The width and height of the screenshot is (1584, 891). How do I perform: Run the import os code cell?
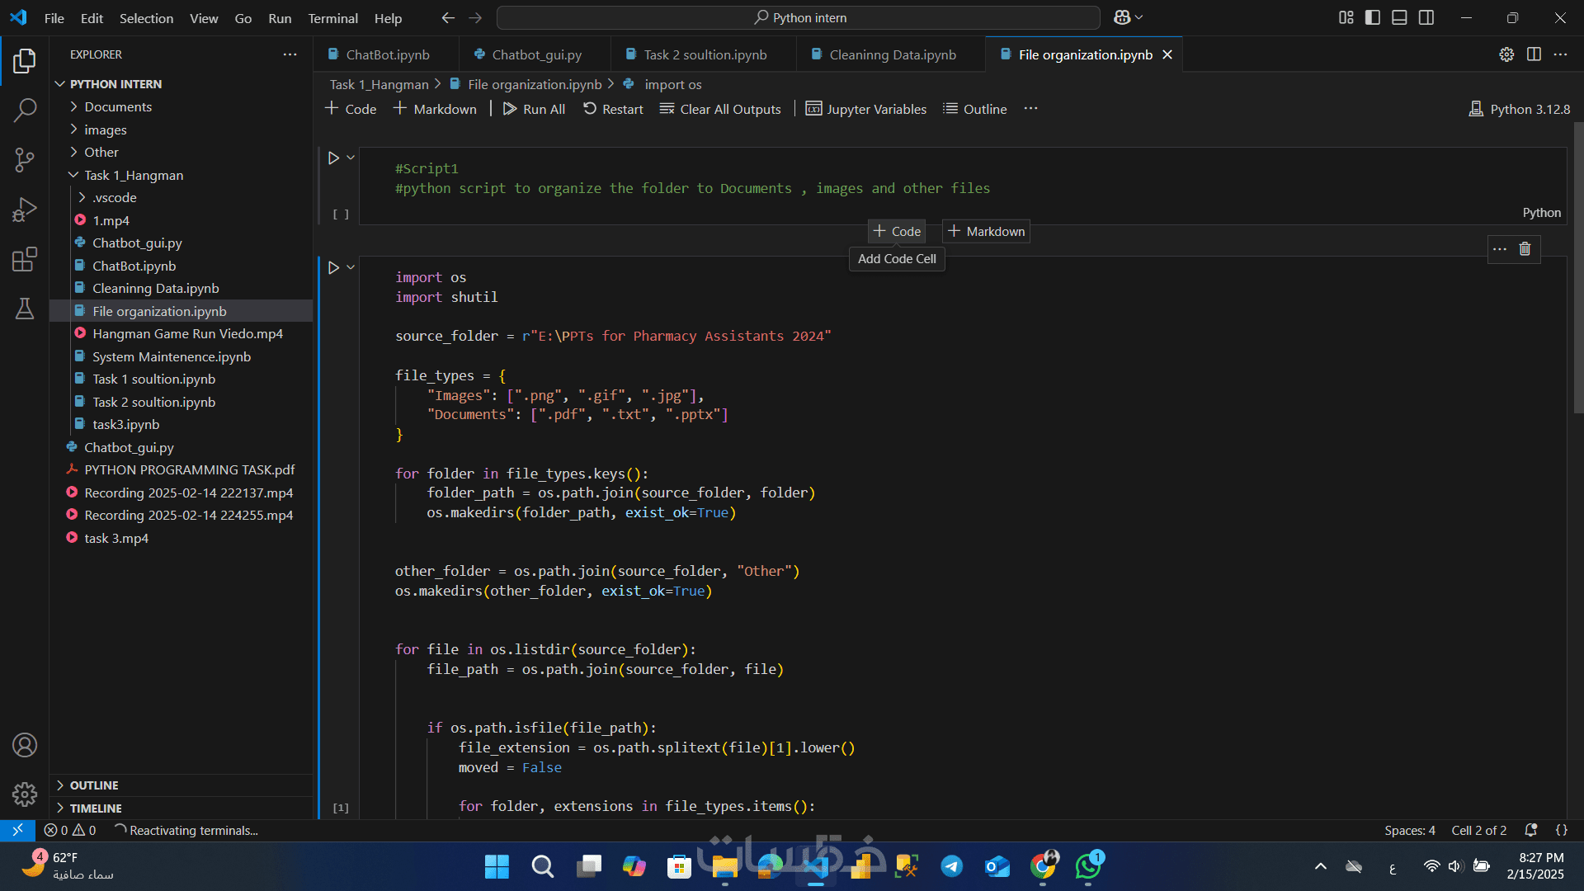[333, 267]
